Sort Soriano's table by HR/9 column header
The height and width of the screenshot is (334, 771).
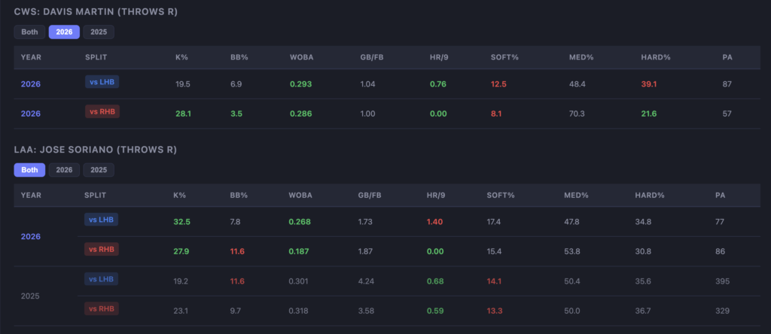tap(437, 195)
